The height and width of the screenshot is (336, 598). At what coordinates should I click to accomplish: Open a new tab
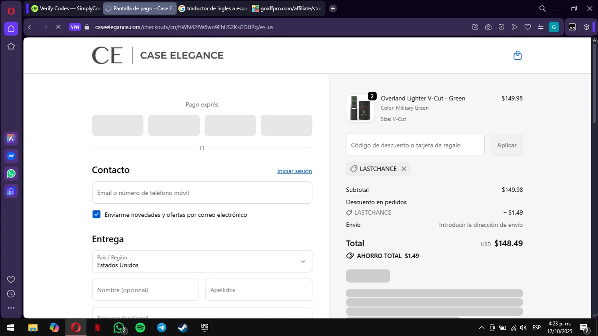coord(333,8)
